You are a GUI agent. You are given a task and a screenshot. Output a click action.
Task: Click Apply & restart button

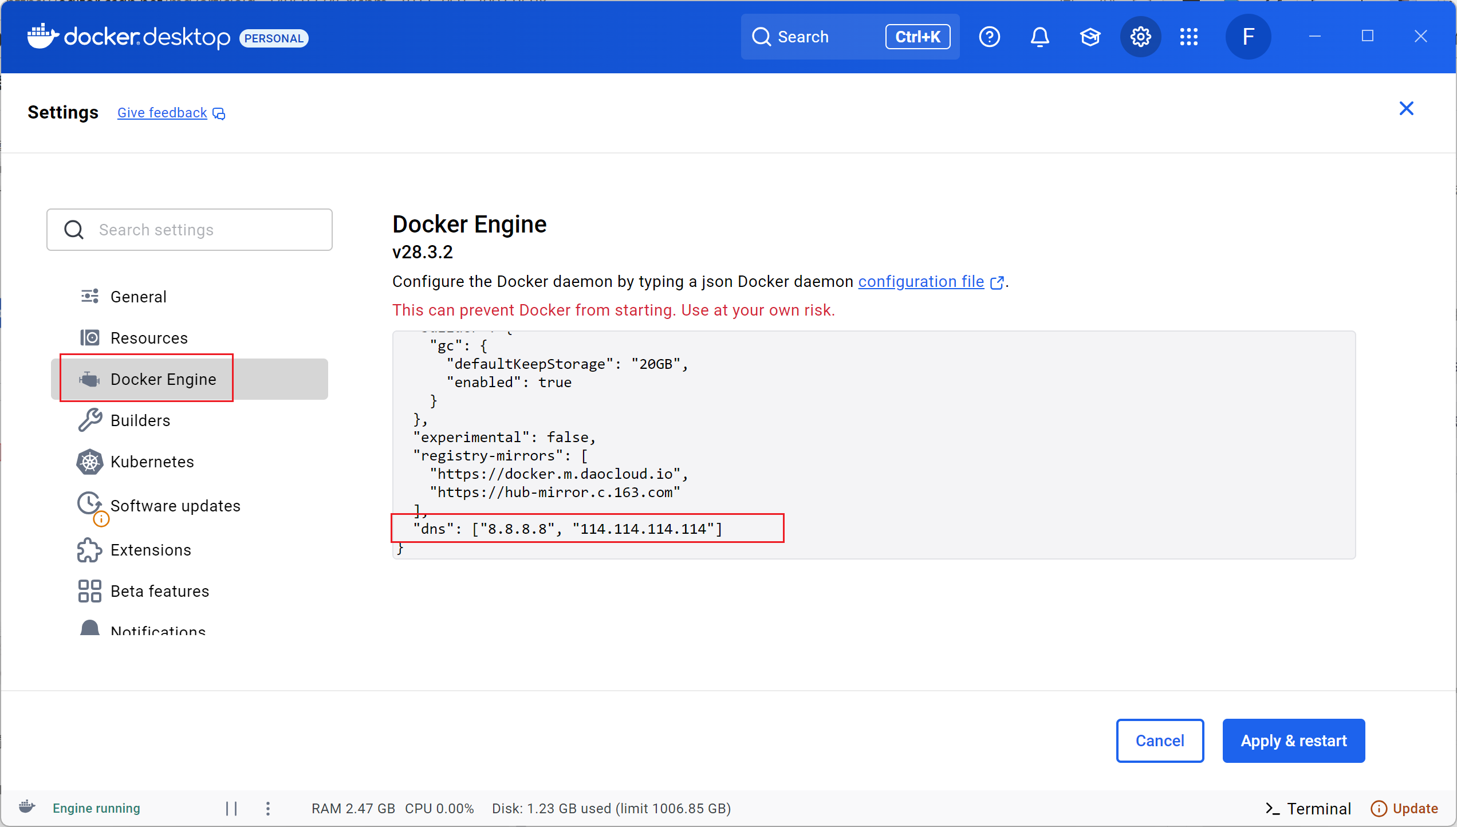tap(1294, 741)
